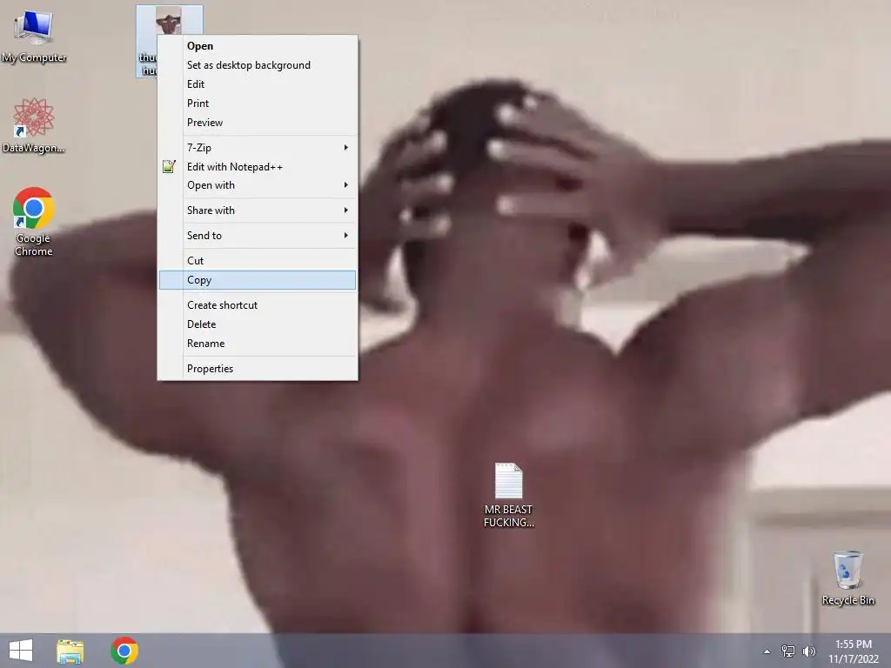Viewport: 891px width, 668px height.
Task: Choose Set as desktop background
Action: (x=258, y=65)
